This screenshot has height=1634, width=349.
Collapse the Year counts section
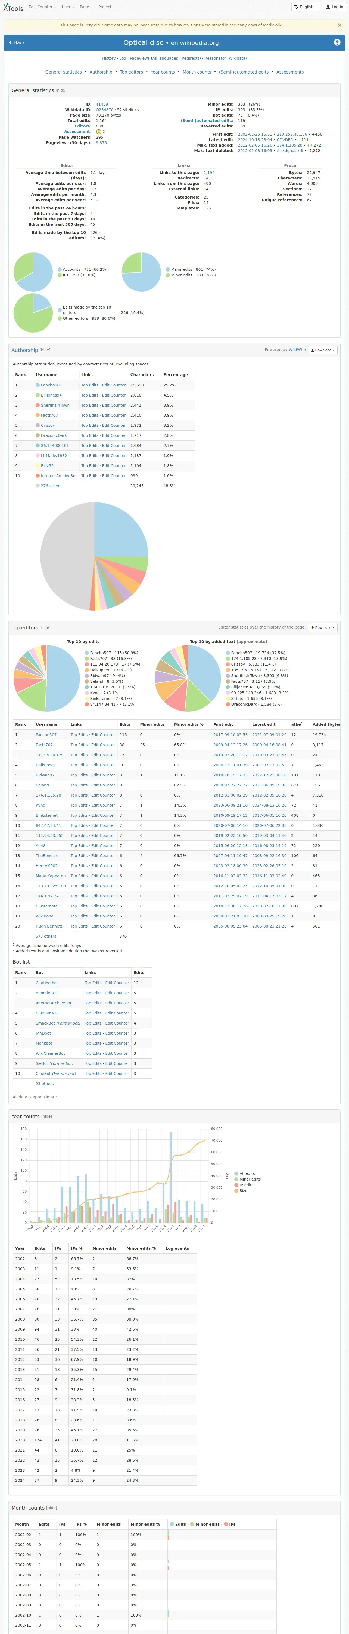(x=47, y=1116)
